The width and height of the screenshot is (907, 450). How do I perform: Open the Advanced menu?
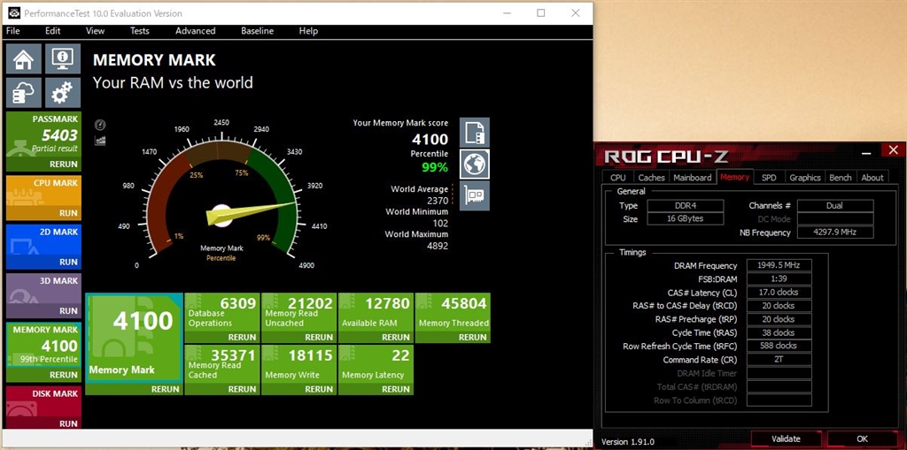(196, 31)
